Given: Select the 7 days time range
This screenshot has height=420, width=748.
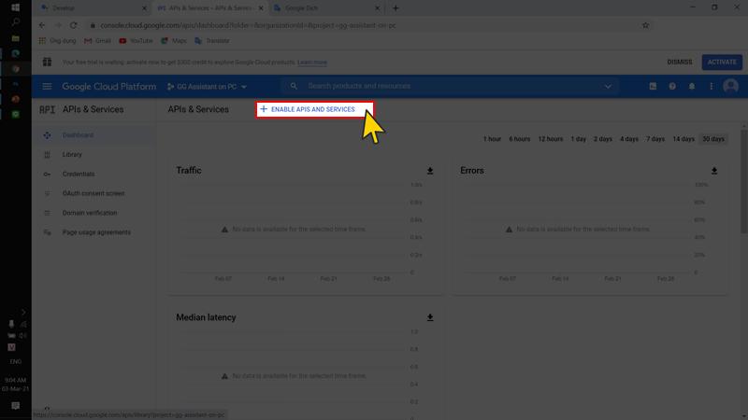Looking at the screenshot, I should tap(655, 139).
